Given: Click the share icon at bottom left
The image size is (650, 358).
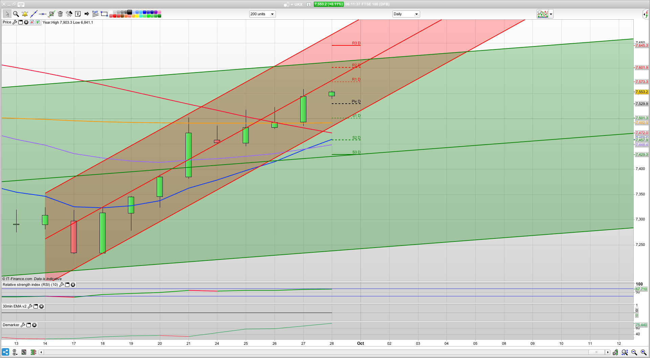Looking at the screenshot, I should [x=5, y=352].
